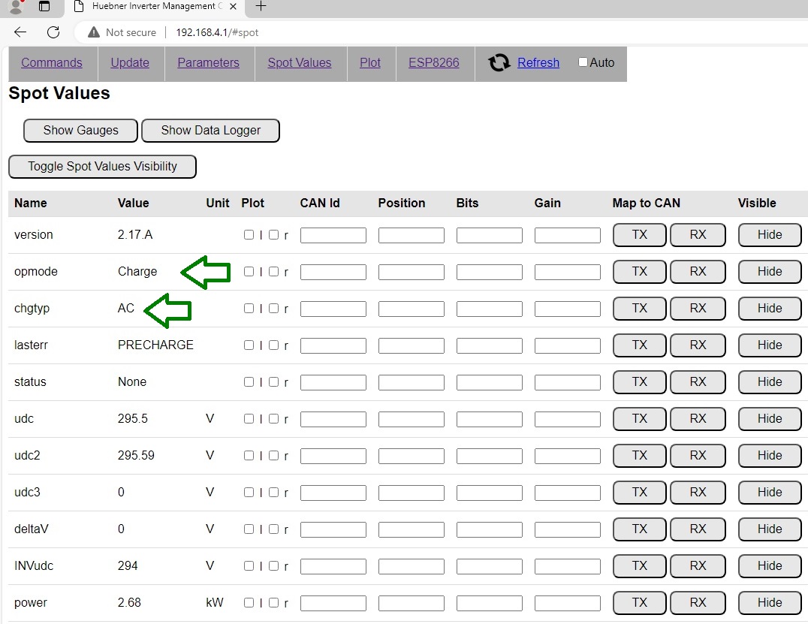Click the circular arrows Refresh icon

[x=499, y=63]
